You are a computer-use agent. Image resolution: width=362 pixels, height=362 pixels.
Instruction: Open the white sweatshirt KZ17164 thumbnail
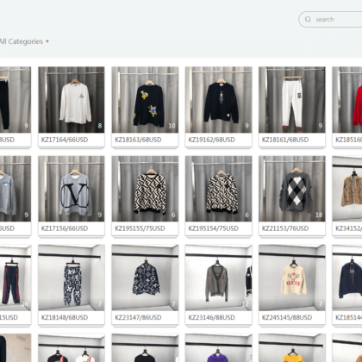click(72, 100)
